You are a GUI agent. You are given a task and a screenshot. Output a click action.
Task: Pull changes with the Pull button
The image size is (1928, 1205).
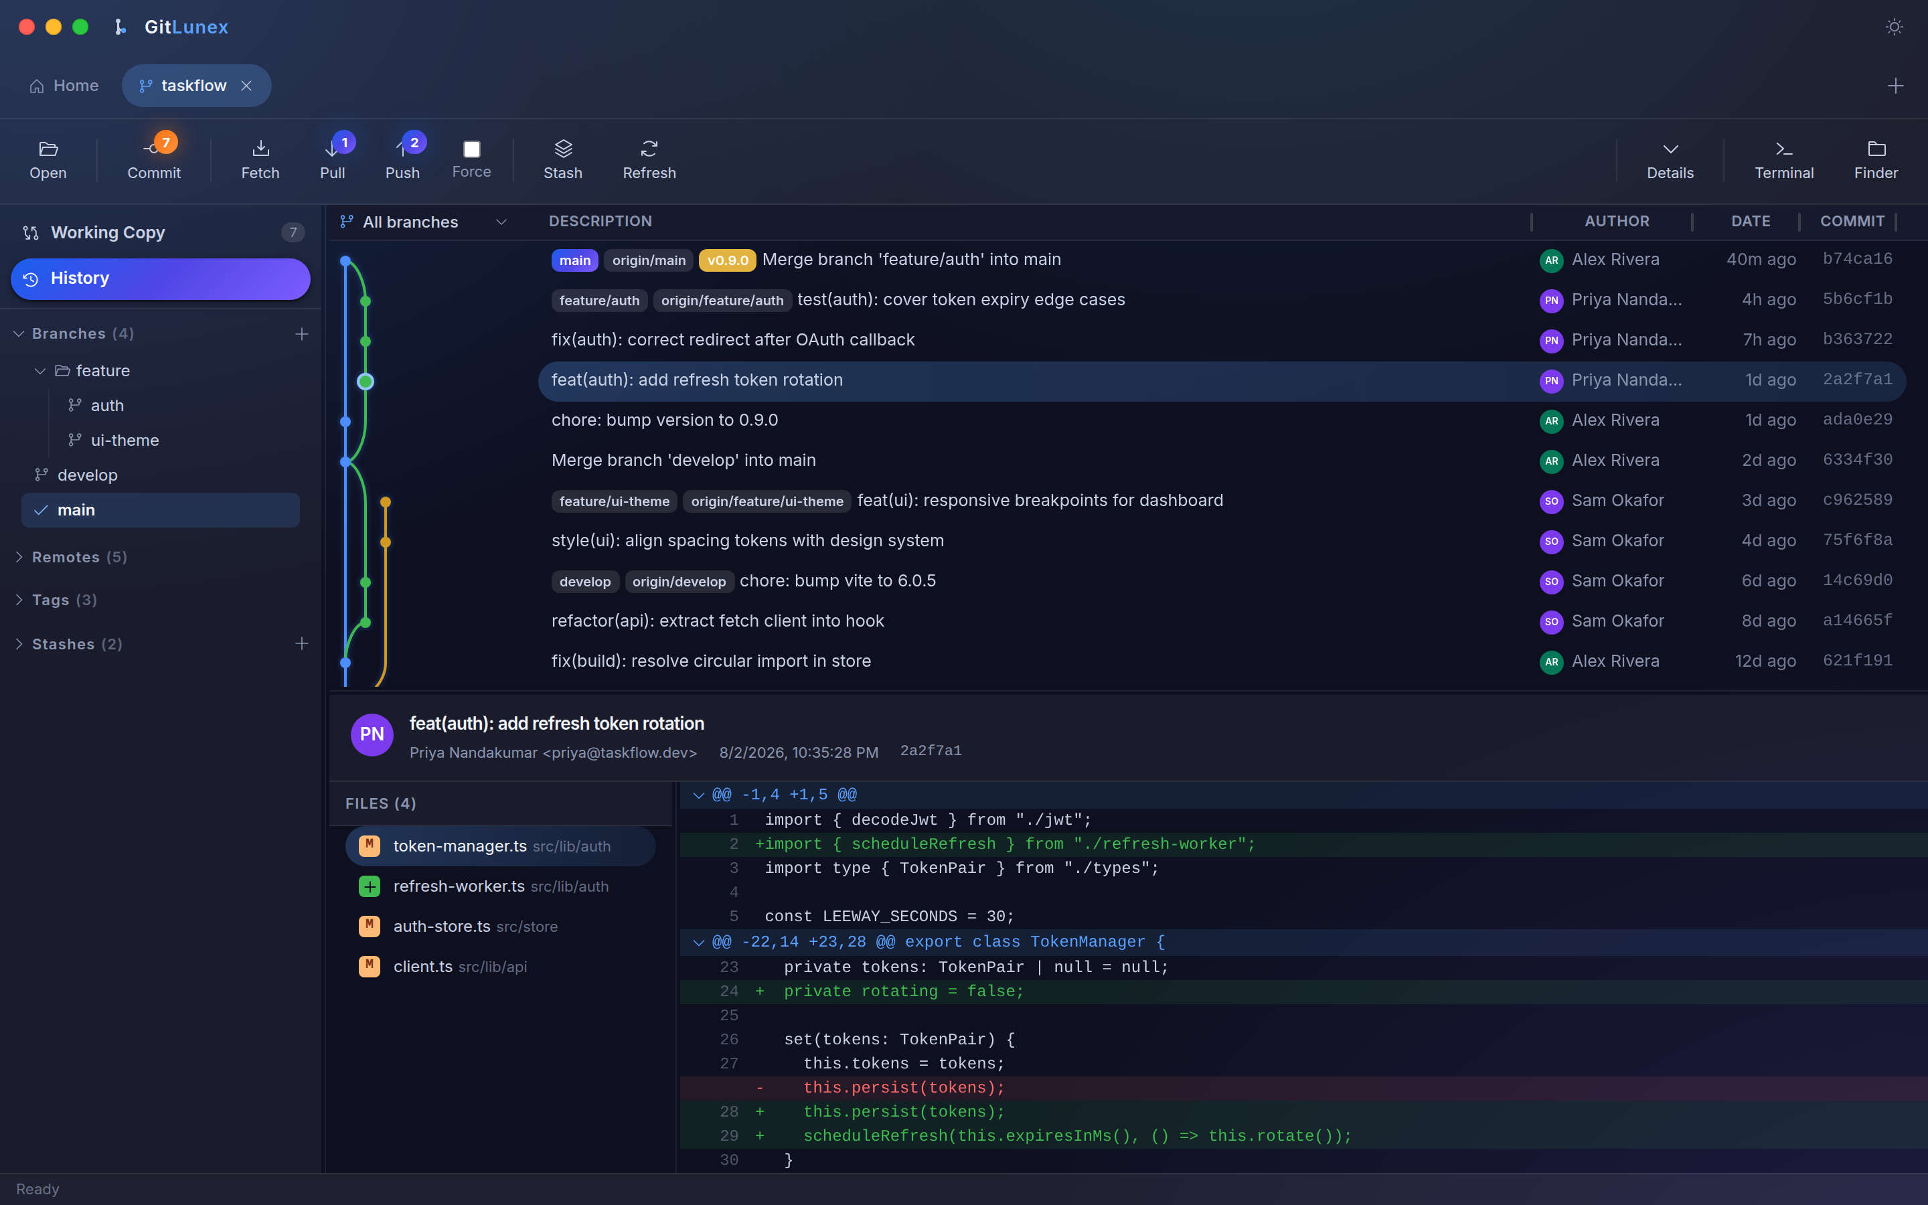(x=332, y=160)
